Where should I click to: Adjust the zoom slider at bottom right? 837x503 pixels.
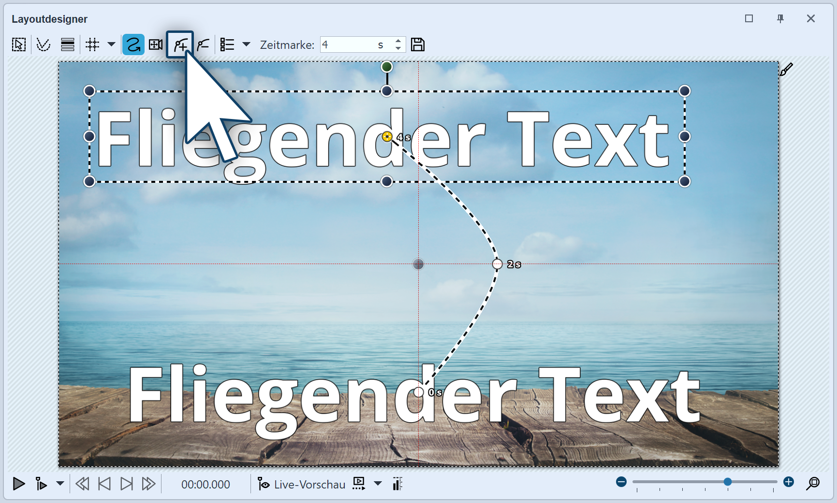[x=728, y=482]
